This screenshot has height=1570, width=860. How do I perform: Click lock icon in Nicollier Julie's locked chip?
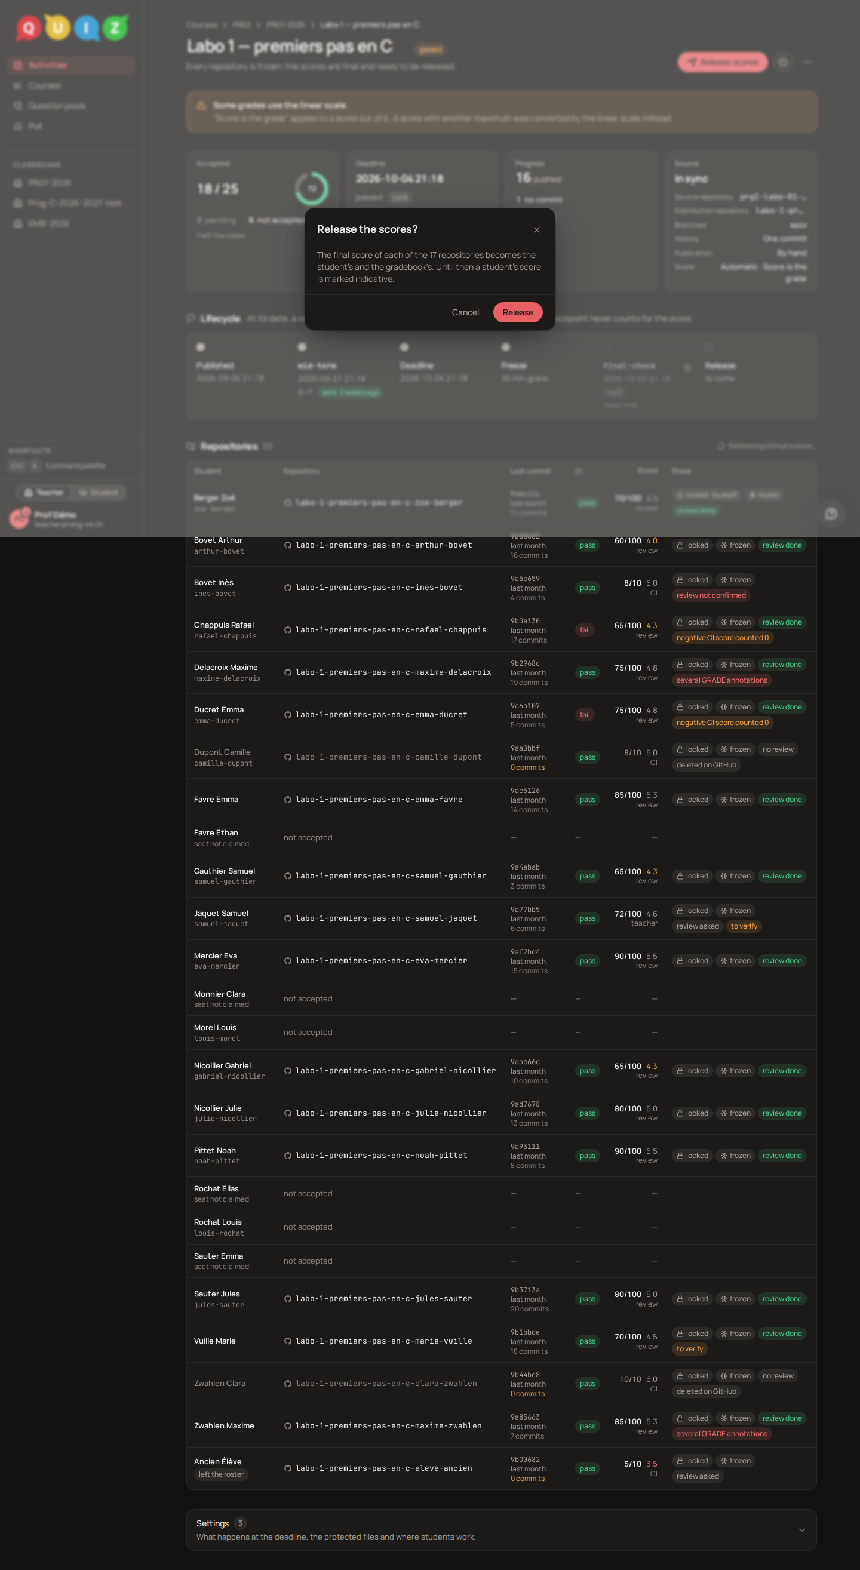click(x=680, y=1114)
